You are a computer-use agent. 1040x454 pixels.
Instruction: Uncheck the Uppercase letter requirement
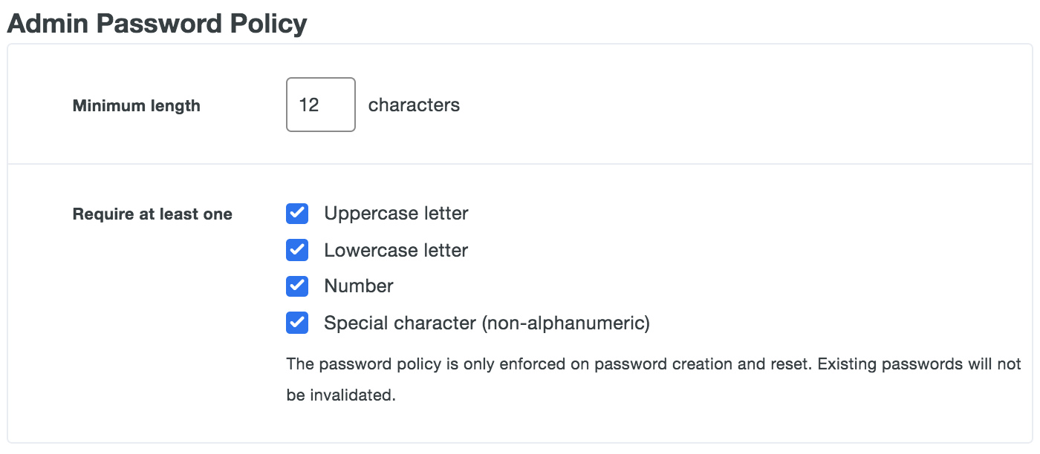tap(296, 214)
